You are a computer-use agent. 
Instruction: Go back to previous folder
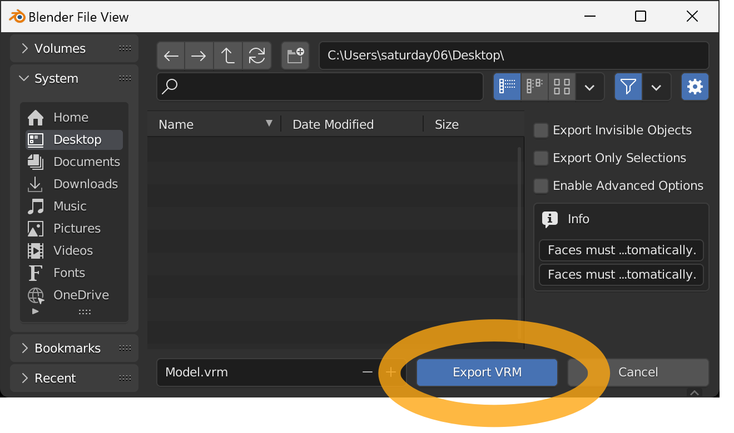[x=171, y=56]
